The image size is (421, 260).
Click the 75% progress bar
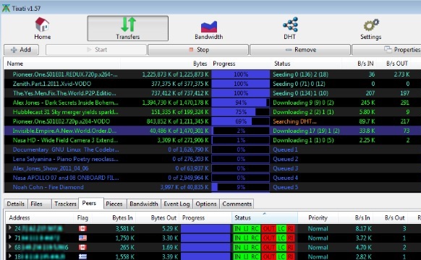pos(241,112)
